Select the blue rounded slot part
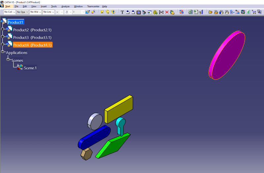Image resolution: width=264 pixels, height=173 pixels. pyautogui.click(x=94, y=137)
